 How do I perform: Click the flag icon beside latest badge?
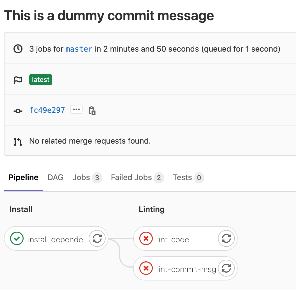pos(18,80)
